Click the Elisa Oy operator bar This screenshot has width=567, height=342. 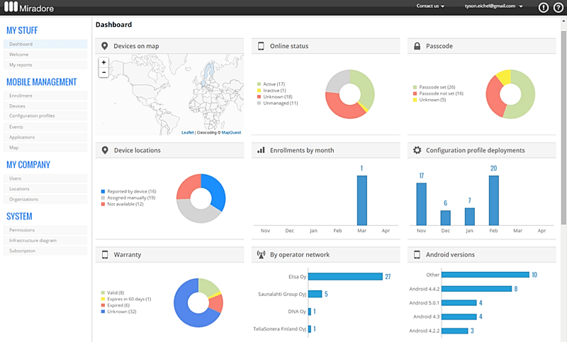344,277
